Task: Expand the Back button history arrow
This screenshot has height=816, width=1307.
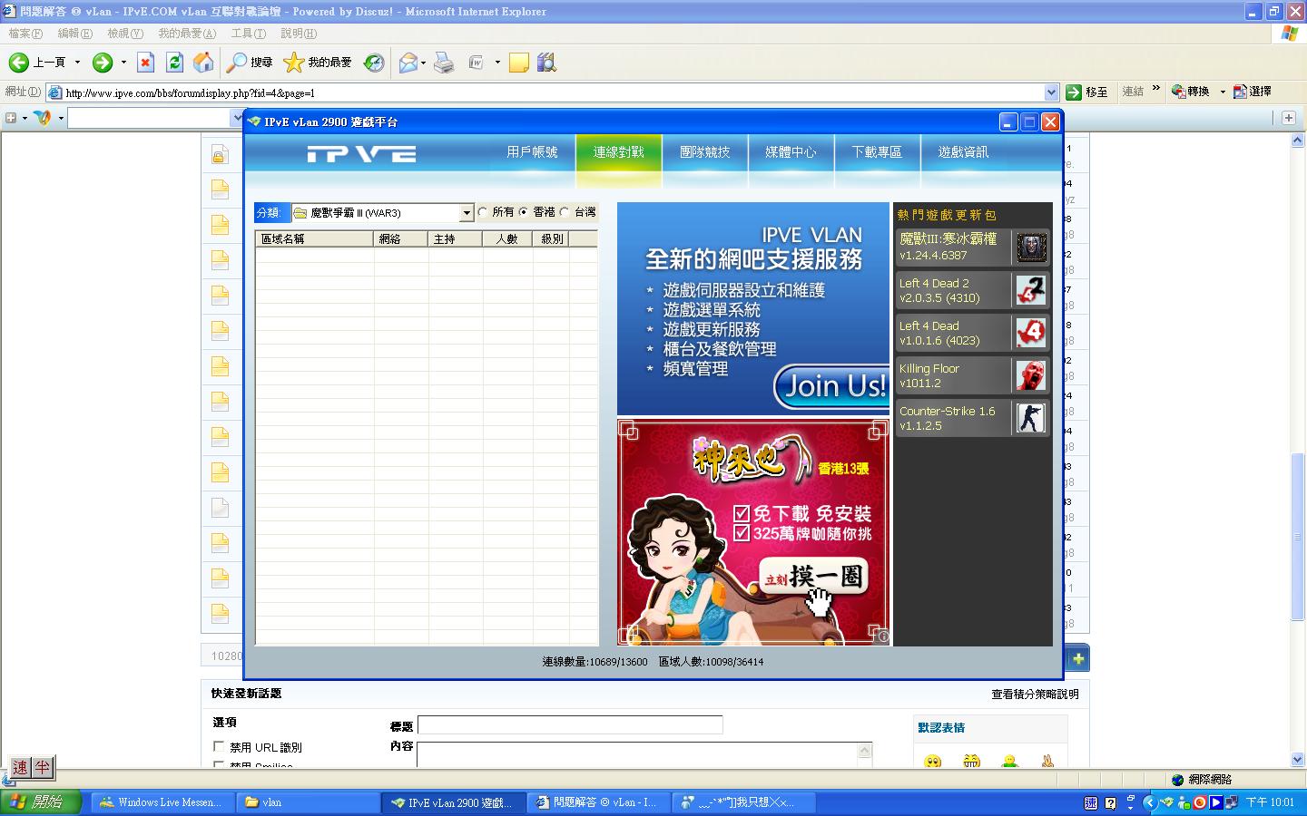Action: tap(77, 63)
